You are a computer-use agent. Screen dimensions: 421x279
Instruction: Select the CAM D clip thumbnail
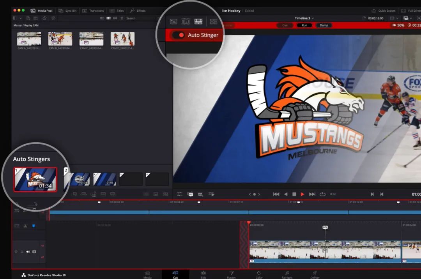(122, 39)
